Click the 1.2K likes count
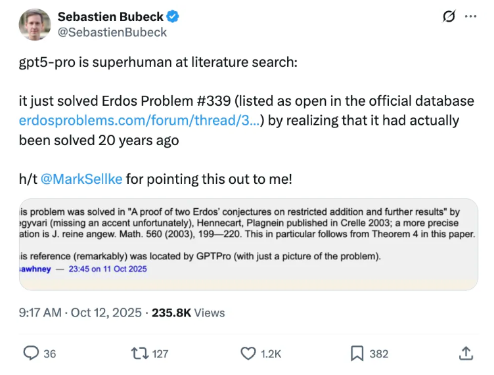Screen dimensions: 494x375 [271, 353]
